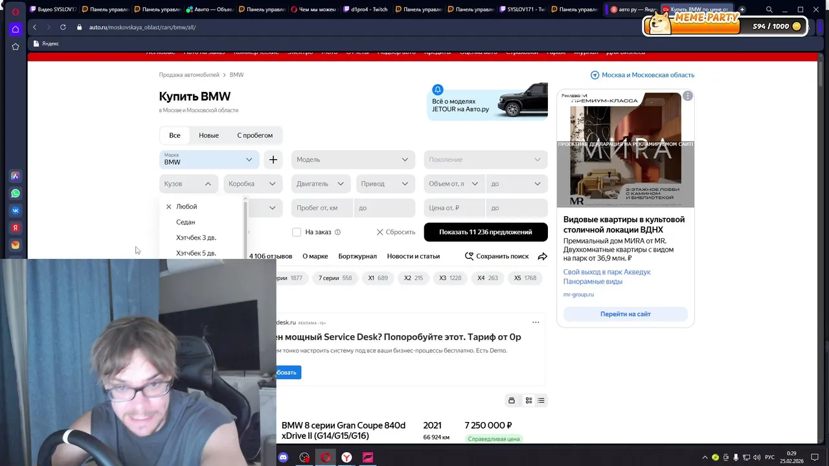This screenshot has width=829, height=466.
Task: Select the 7 серии 558 model chip
Action: tap(335, 278)
